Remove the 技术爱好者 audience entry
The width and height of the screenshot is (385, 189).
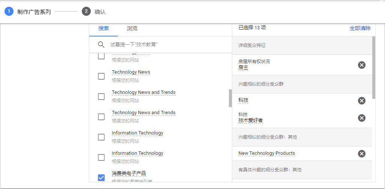[x=361, y=118]
